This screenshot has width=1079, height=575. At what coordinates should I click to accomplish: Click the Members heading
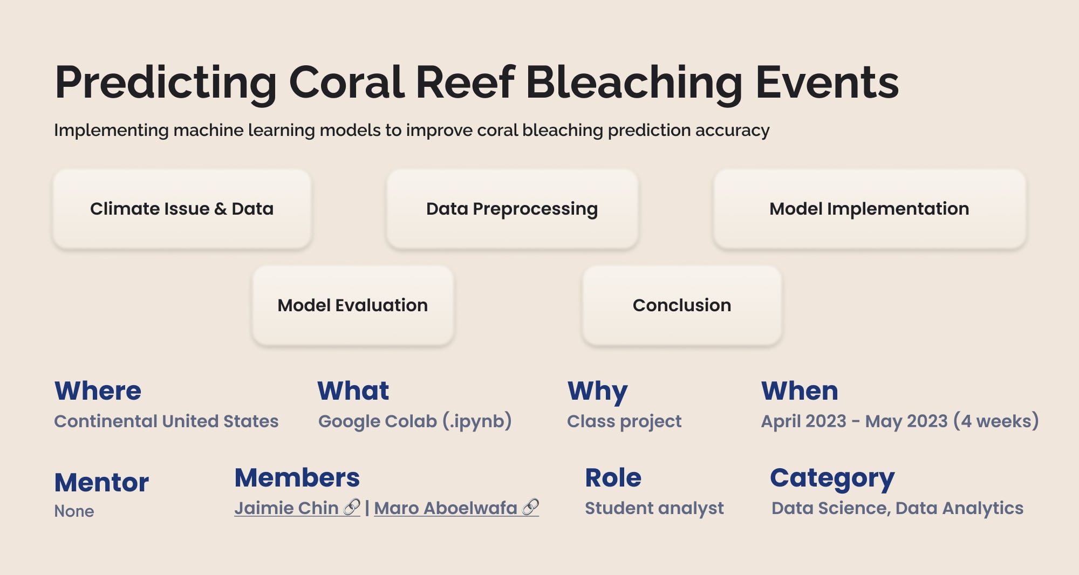pos(297,478)
